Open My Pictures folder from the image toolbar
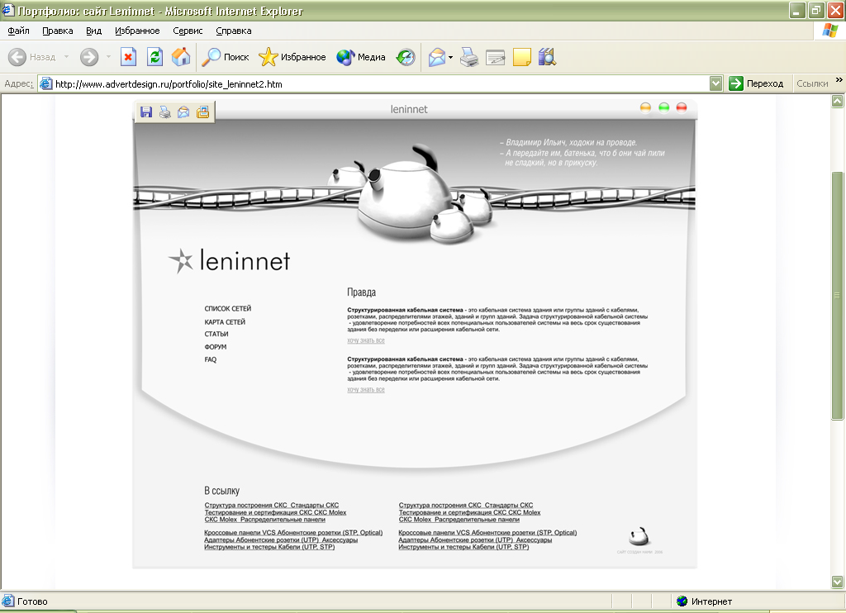The width and height of the screenshot is (846, 613). point(203,112)
